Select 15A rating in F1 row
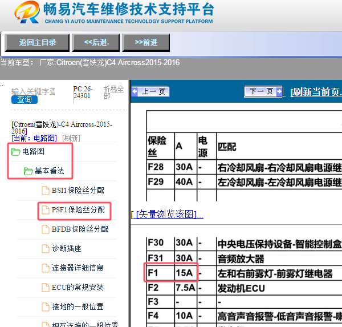This screenshot has height=327, width=342. pos(186,273)
